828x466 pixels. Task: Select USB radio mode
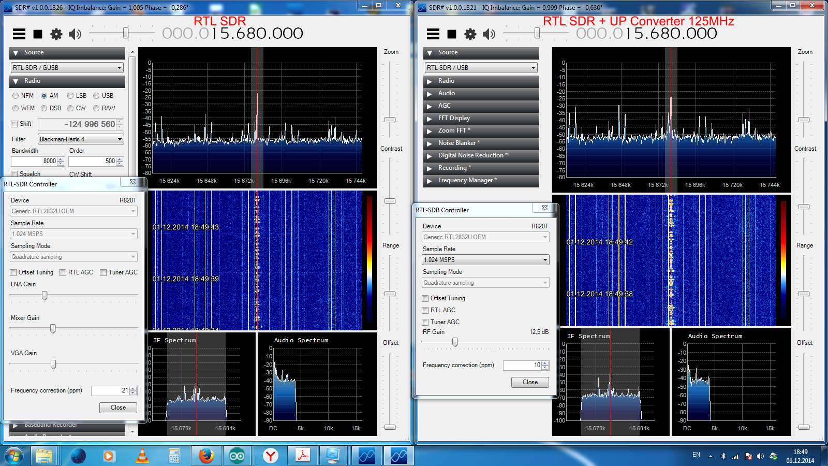click(103, 96)
